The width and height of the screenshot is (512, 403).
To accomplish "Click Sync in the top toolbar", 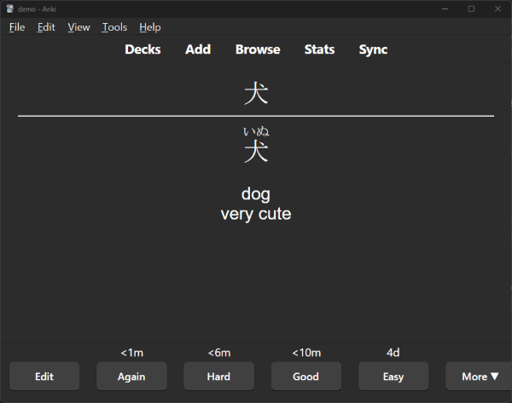I will pos(373,49).
